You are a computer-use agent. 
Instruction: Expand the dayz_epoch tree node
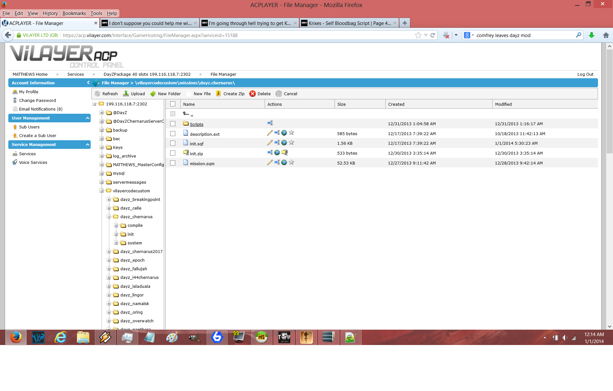109,260
